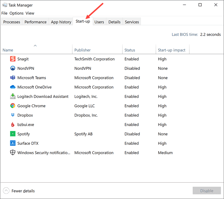
Task: Select Logitech Download Assistant name entry
Action: tap(43, 96)
